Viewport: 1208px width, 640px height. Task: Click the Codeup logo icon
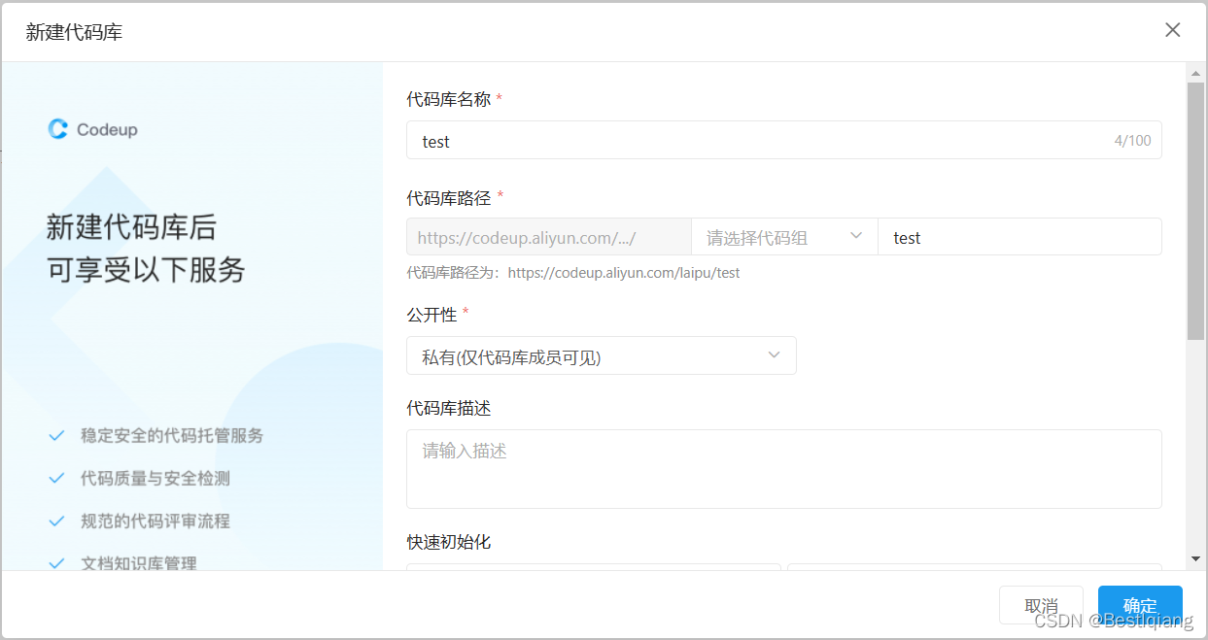pos(58,128)
